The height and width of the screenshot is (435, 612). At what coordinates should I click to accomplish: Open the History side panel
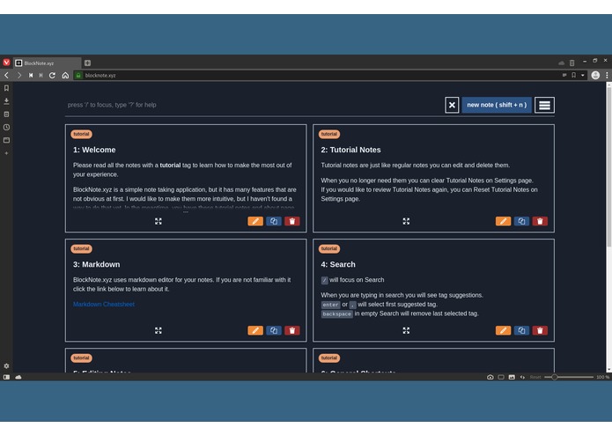point(6,127)
